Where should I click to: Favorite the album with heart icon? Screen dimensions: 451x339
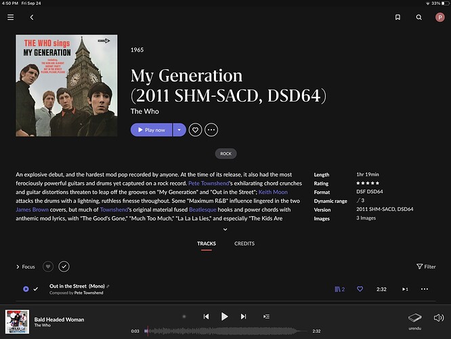(x=195, y=130)
